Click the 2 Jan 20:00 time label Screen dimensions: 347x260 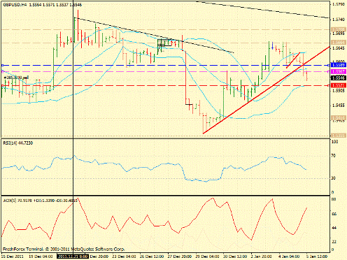(x=262, y=257)
